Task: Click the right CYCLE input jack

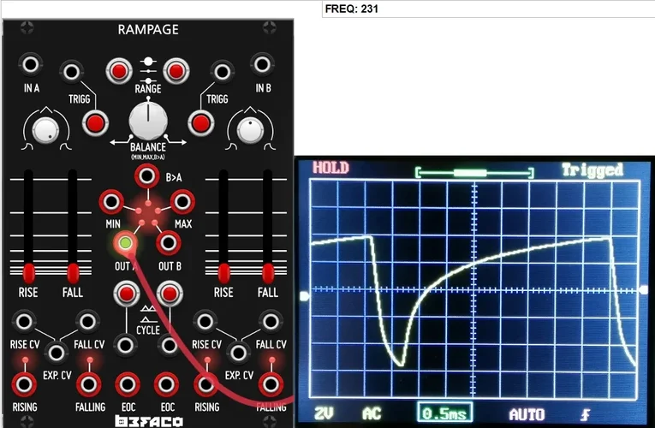Action: point(170,345)
